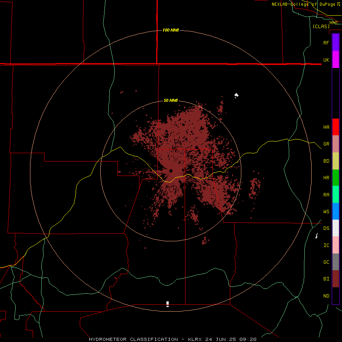Click the HA legend label
Image resolution: width=342 pixels, height=342 pixels.
326,127
